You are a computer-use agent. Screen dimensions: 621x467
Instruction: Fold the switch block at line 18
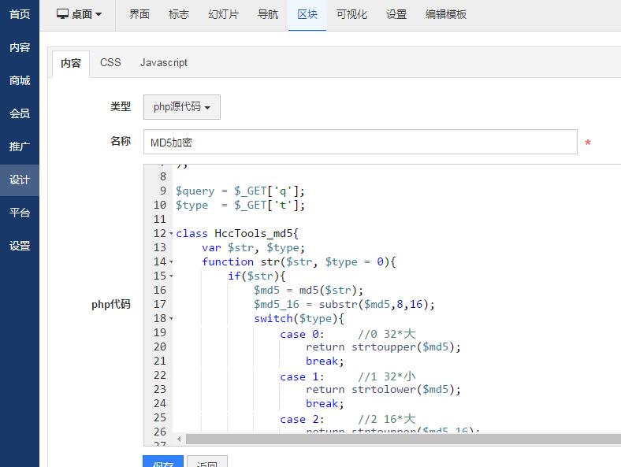[171, 319]
